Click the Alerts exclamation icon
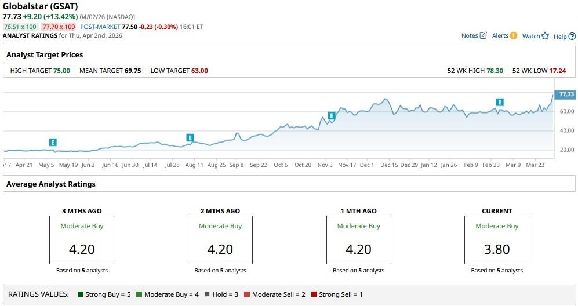The height and width of the screenshot is (306, 578). [514, 35]
